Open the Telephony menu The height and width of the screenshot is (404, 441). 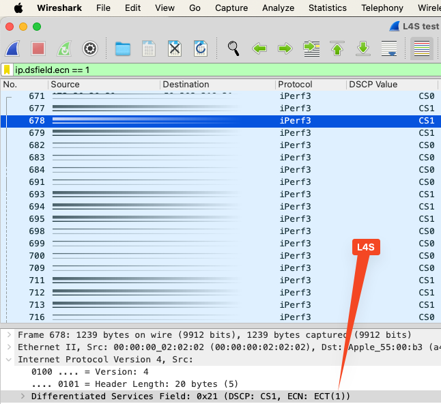pyautogui.click(x=382, y=8)
